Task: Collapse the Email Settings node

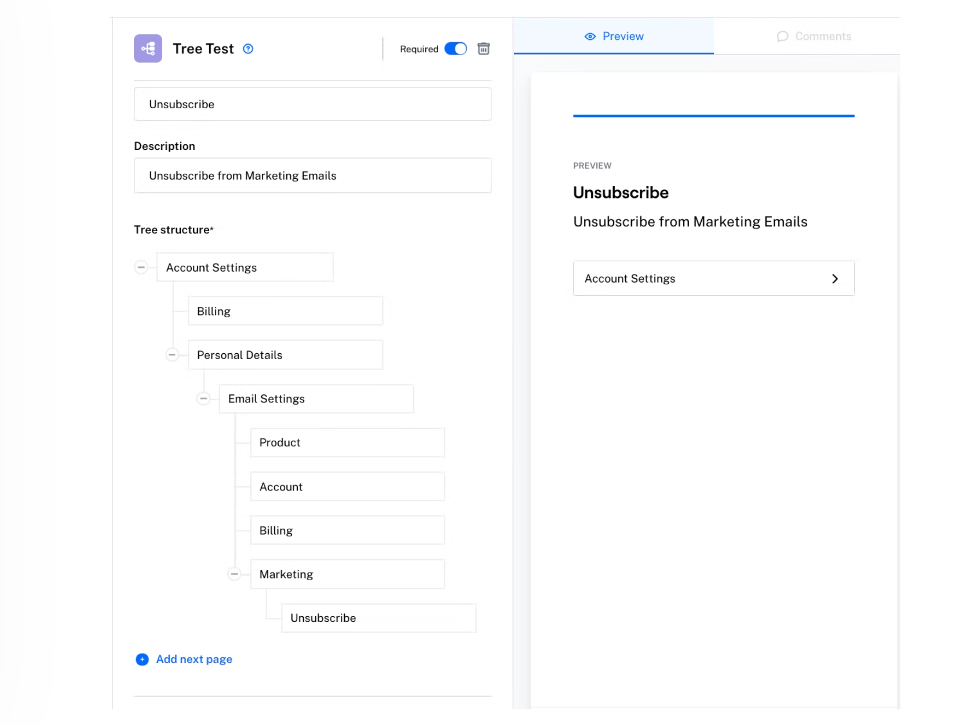Action: pyautogui.click(x=203, y=398)
